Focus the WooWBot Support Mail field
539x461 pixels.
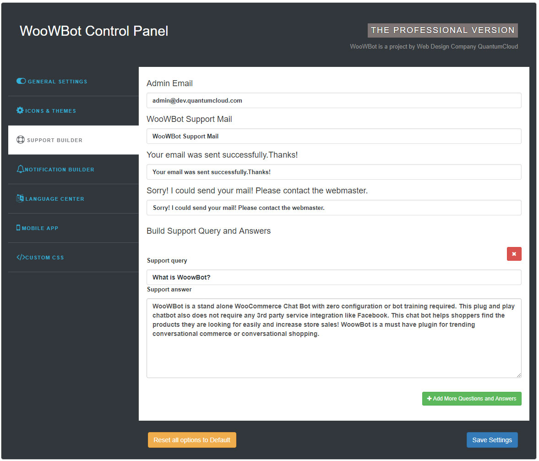(334, 136)
